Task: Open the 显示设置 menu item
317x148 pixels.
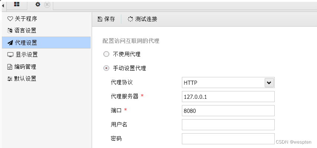Action: (26, 55)
